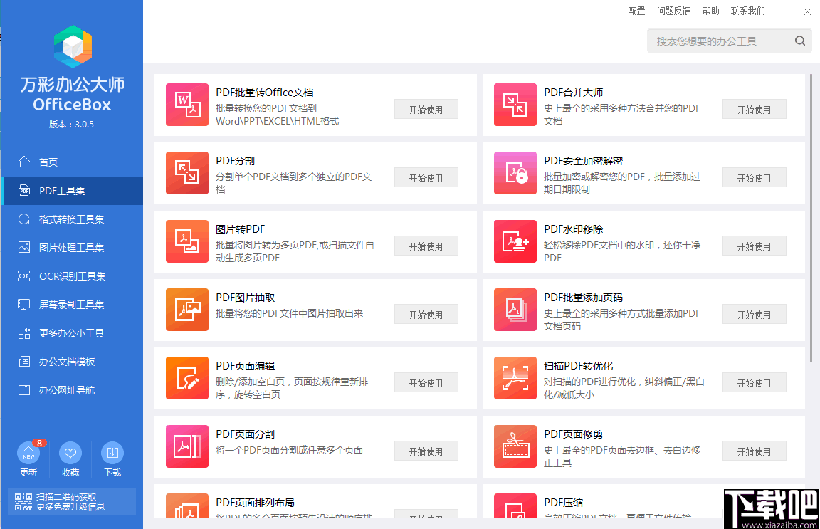Click the search input field
The width and height of the screenshot is (820, 529).
pyautogui.click(x=712, y=41)
